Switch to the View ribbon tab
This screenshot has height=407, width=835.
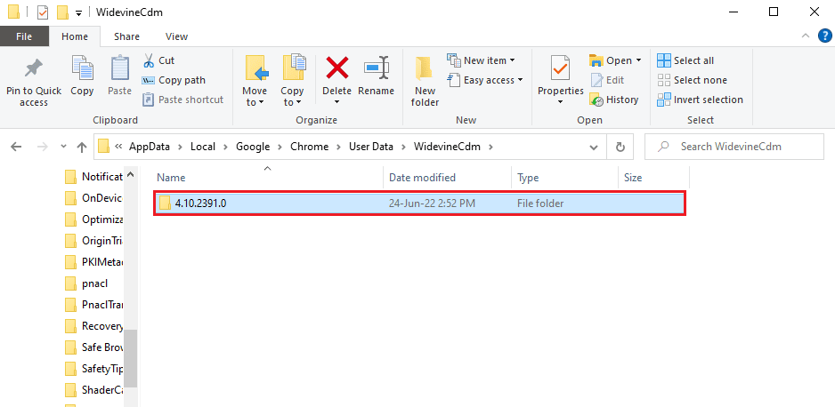[x=176, y=36]
